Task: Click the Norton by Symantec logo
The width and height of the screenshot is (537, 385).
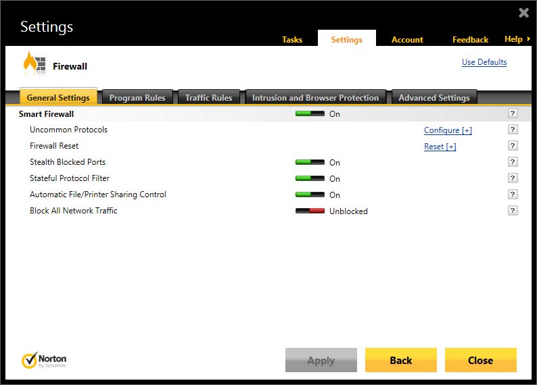Action: (44, 361)
